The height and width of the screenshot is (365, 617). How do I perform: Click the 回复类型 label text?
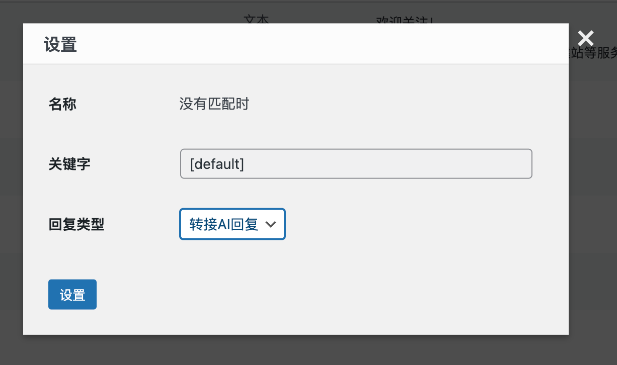[x=76, y=224]
